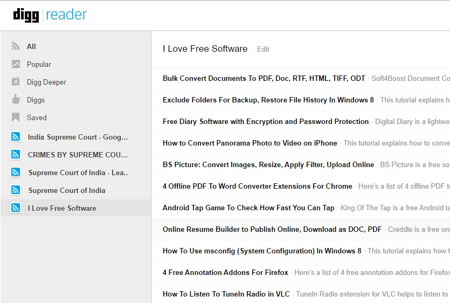Screen dimensions: 450x303
Task: Click the Digg Deeper icon
Action: [x=16, y=82]
